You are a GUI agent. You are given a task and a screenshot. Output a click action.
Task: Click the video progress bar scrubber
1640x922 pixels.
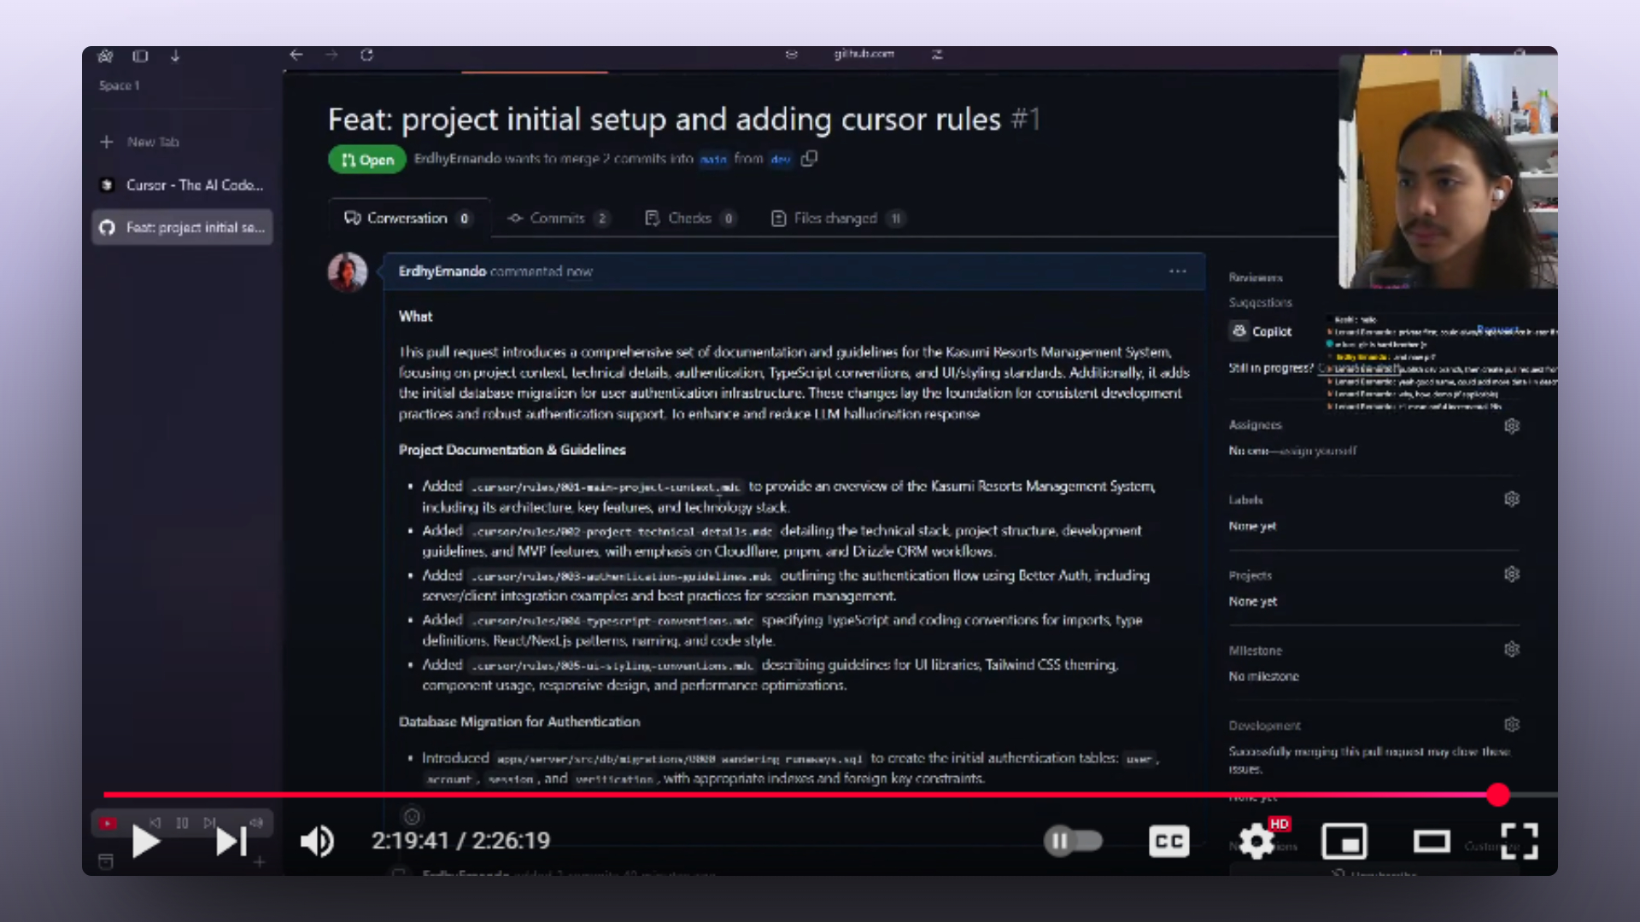click(1497, 795)
